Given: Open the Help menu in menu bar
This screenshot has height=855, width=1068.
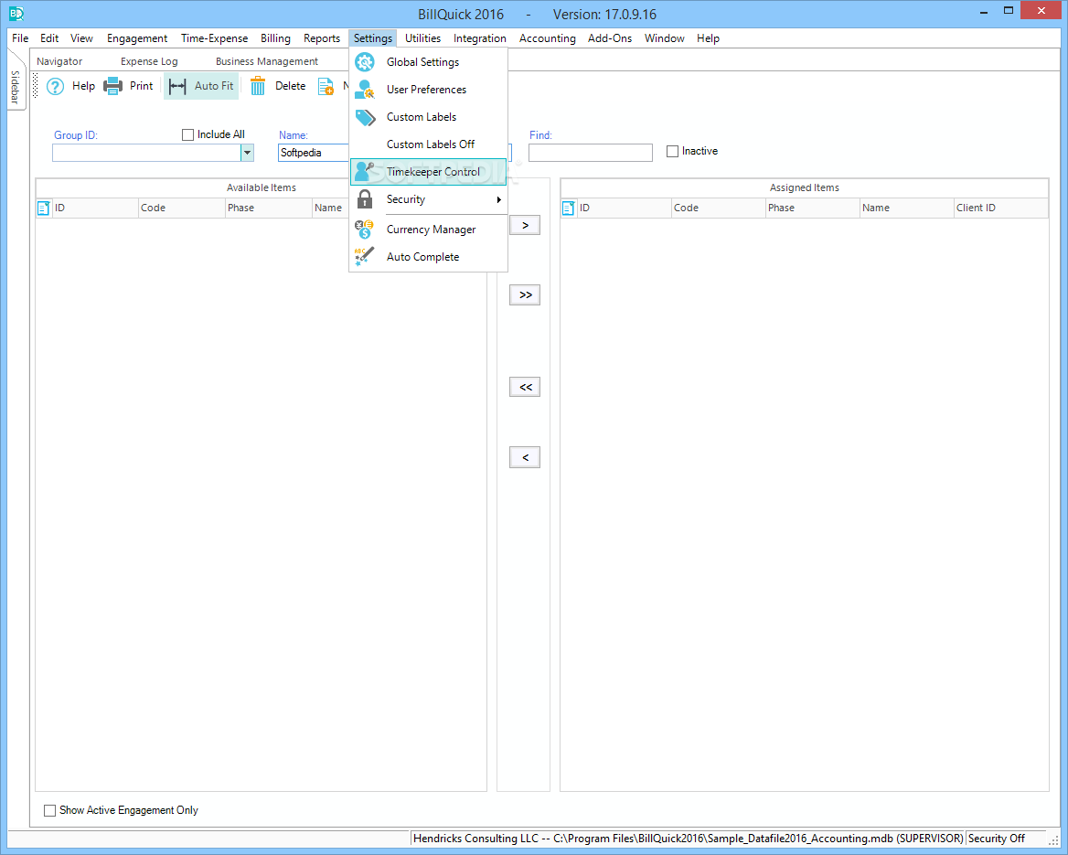Looking at the screenshot, I should tap(708, 38).
